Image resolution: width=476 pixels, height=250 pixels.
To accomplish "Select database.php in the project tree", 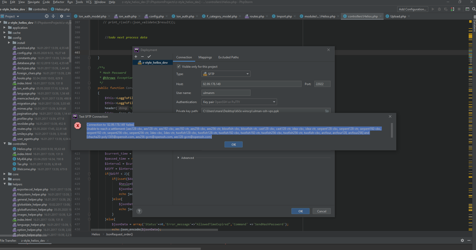I will 26,63.
